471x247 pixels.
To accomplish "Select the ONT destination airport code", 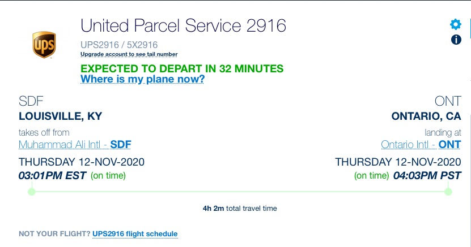I will click(x=448, y=101).
